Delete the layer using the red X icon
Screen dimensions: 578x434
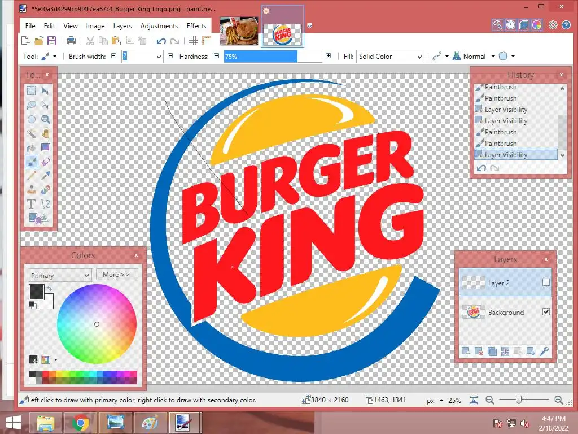click(479, 351)
